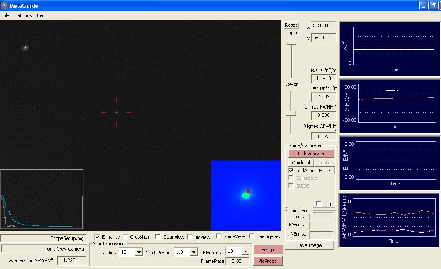Screen dimensions: 441x269
Task: Click the red crosshair star marker
Action: [116, 113]
